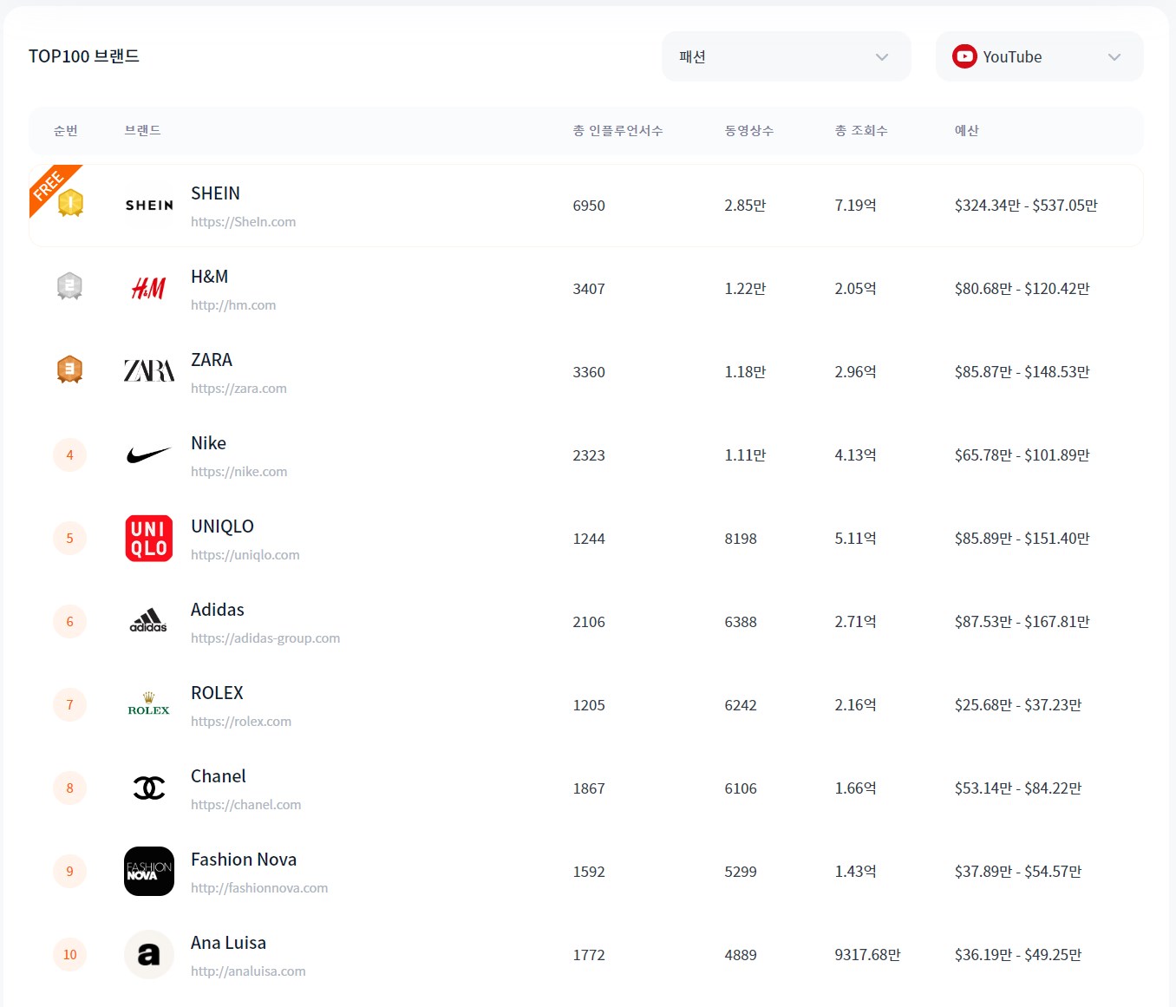Select the ZARA brand name
The width and height of the screenshot is (1176, 1007).
pyautogui.click(x=212, y=360)
